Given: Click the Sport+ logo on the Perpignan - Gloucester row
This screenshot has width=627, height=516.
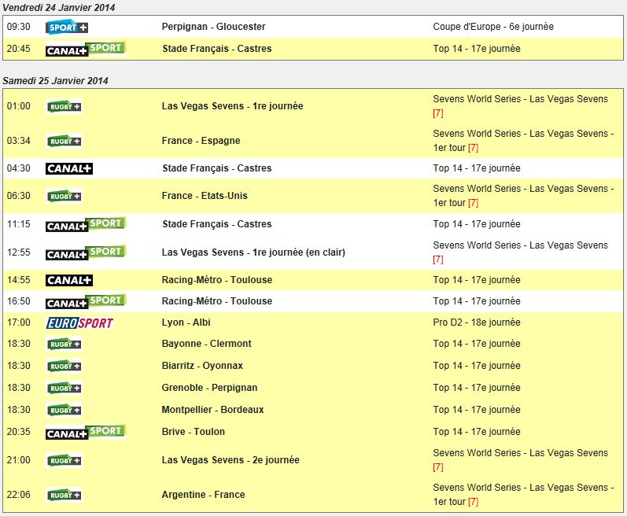Looking at the screenshot, I should (67, 27).
